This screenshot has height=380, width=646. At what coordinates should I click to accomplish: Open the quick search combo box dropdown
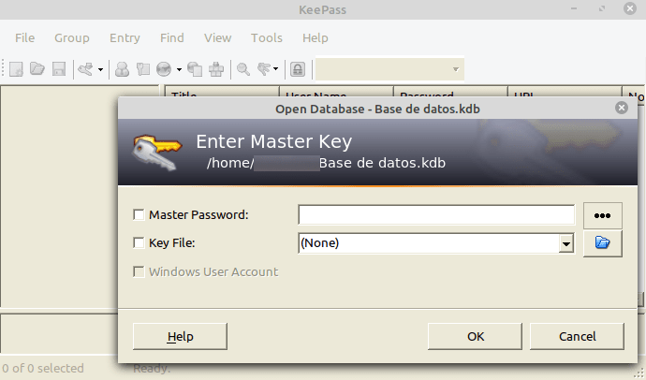coord(456,69)
